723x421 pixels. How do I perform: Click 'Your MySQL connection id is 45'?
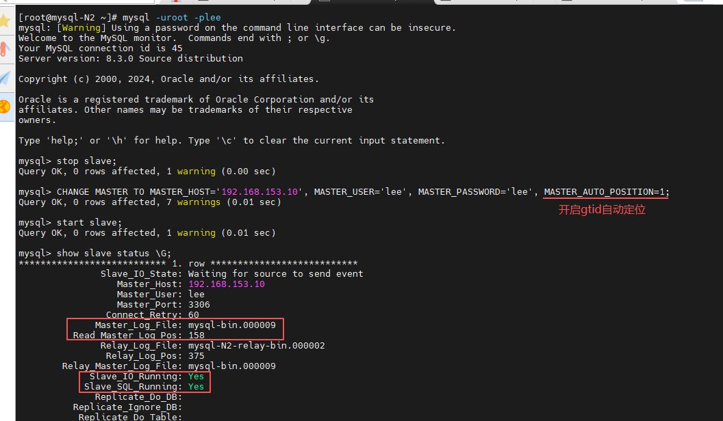pos(101,49)
